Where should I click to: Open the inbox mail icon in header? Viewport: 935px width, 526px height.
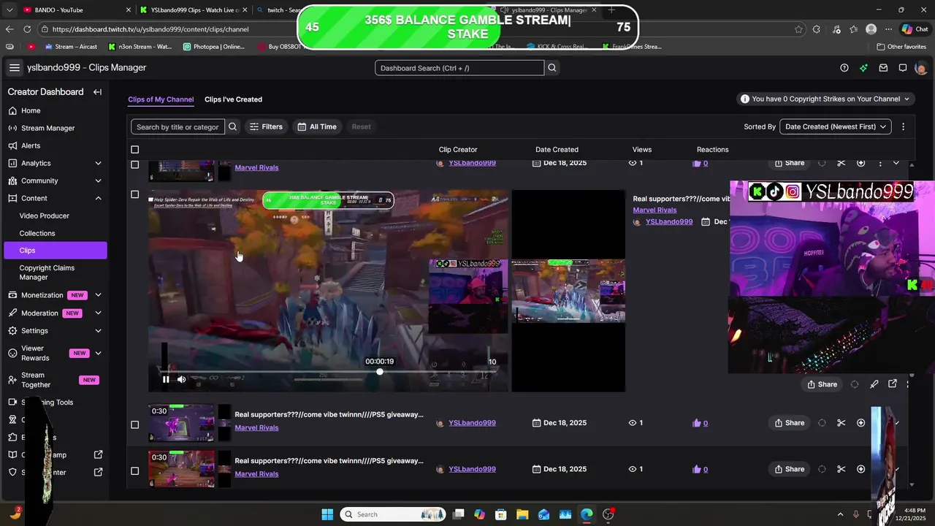883,68
